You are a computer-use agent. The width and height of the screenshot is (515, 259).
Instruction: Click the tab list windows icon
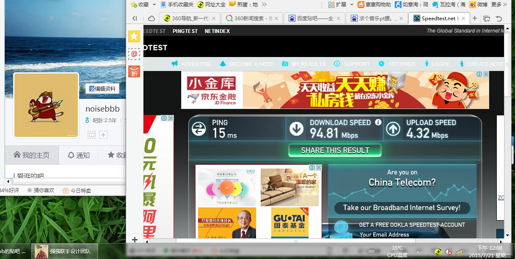click(487, 18)
